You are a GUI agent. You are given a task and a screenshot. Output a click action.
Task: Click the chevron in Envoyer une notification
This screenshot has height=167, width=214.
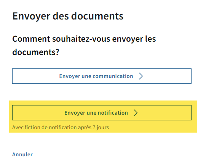[136, 113]
